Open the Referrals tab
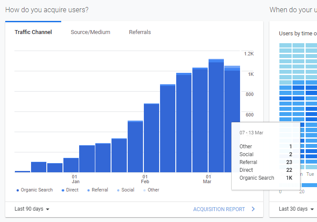Screen dimensions: 317x222 [x=140, y=32]
